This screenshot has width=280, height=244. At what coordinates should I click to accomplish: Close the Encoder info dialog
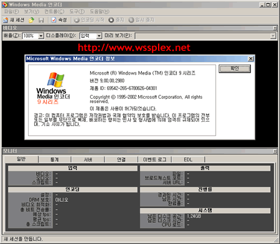pos(251,59)
